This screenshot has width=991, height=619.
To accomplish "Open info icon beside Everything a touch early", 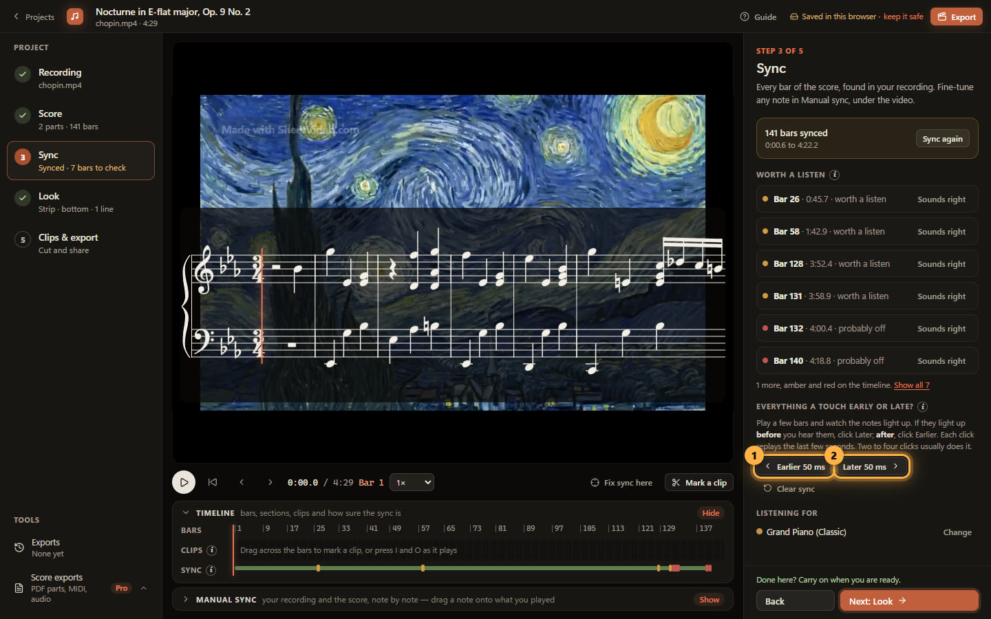I will click(x=922, y=406).
